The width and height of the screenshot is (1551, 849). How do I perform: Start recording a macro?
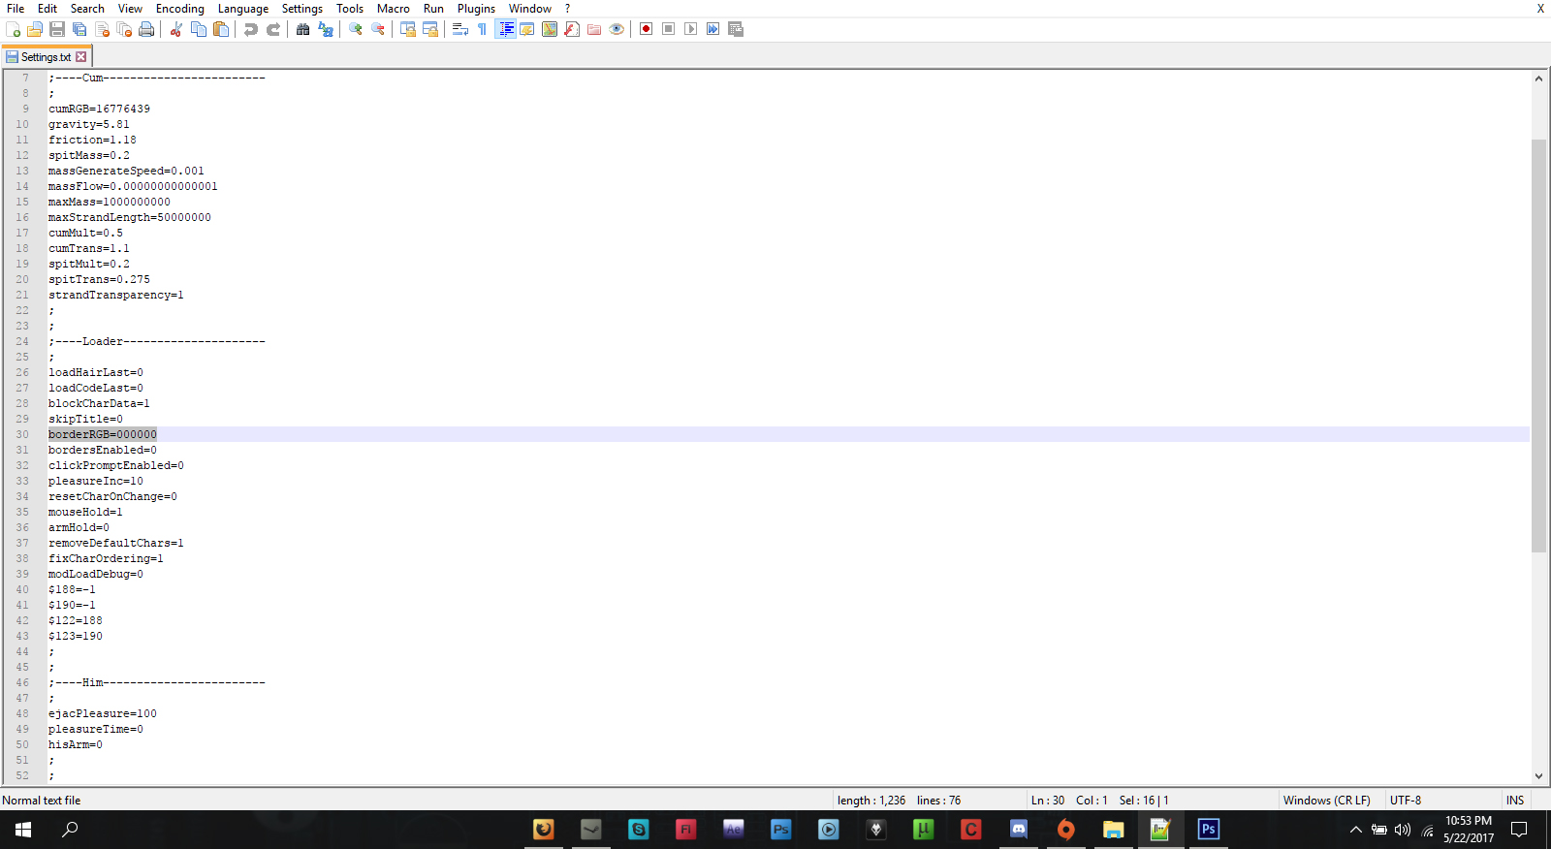646,29
